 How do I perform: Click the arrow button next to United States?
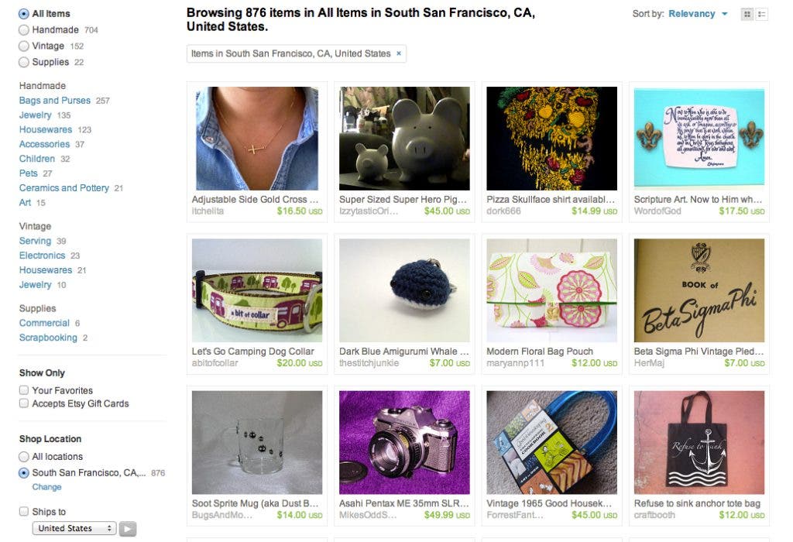tap(128, 529)
